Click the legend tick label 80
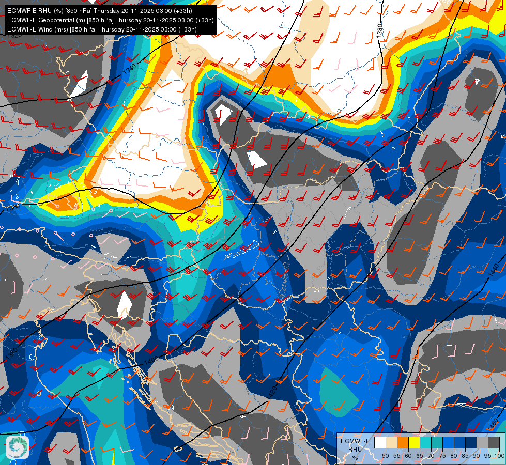This screenshot has width=506, height=465. pos(454,456)
